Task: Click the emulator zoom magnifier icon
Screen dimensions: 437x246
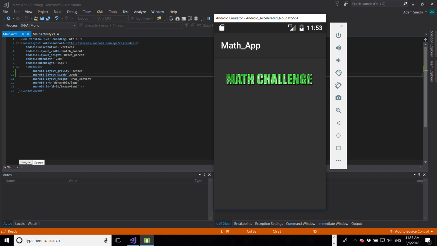Action: click(338, 110)
